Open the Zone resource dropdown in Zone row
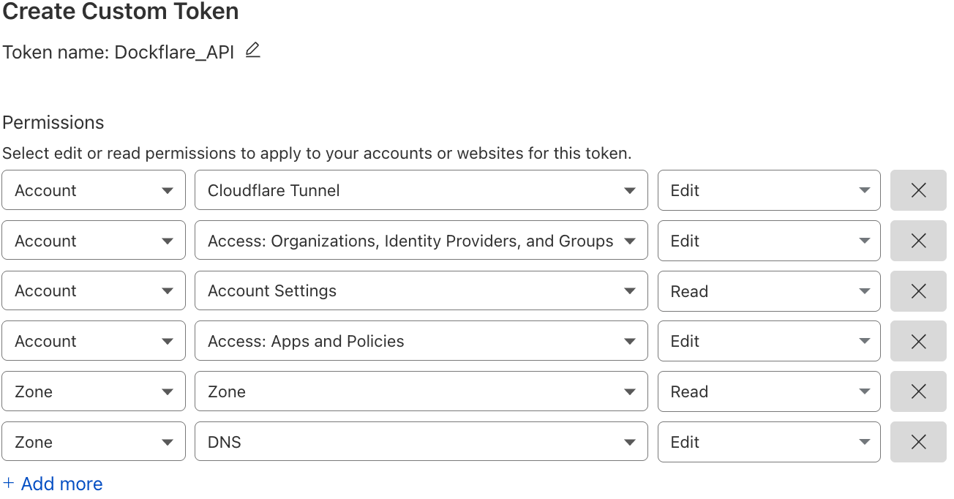Screen dimensions: 954x499 (x=421, y=391)
